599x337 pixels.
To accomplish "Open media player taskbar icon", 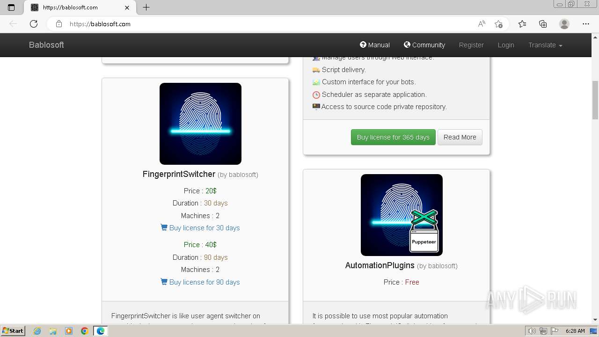I will coord(69,331).
